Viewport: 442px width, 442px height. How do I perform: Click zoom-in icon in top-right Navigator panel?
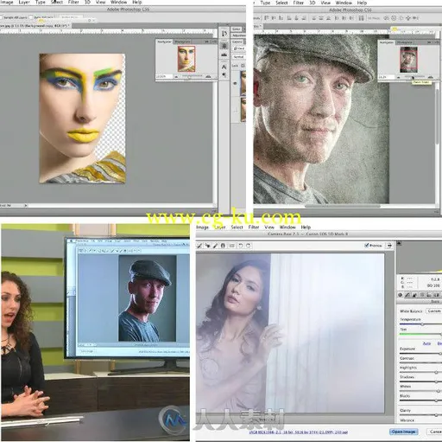[x=430, y=77]
